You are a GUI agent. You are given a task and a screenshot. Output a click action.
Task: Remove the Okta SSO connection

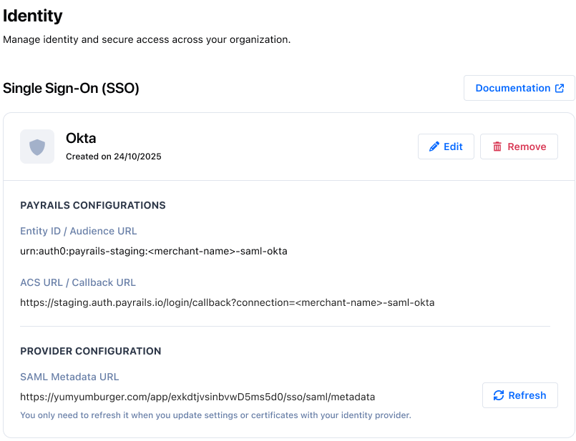(x=519, y=147)
